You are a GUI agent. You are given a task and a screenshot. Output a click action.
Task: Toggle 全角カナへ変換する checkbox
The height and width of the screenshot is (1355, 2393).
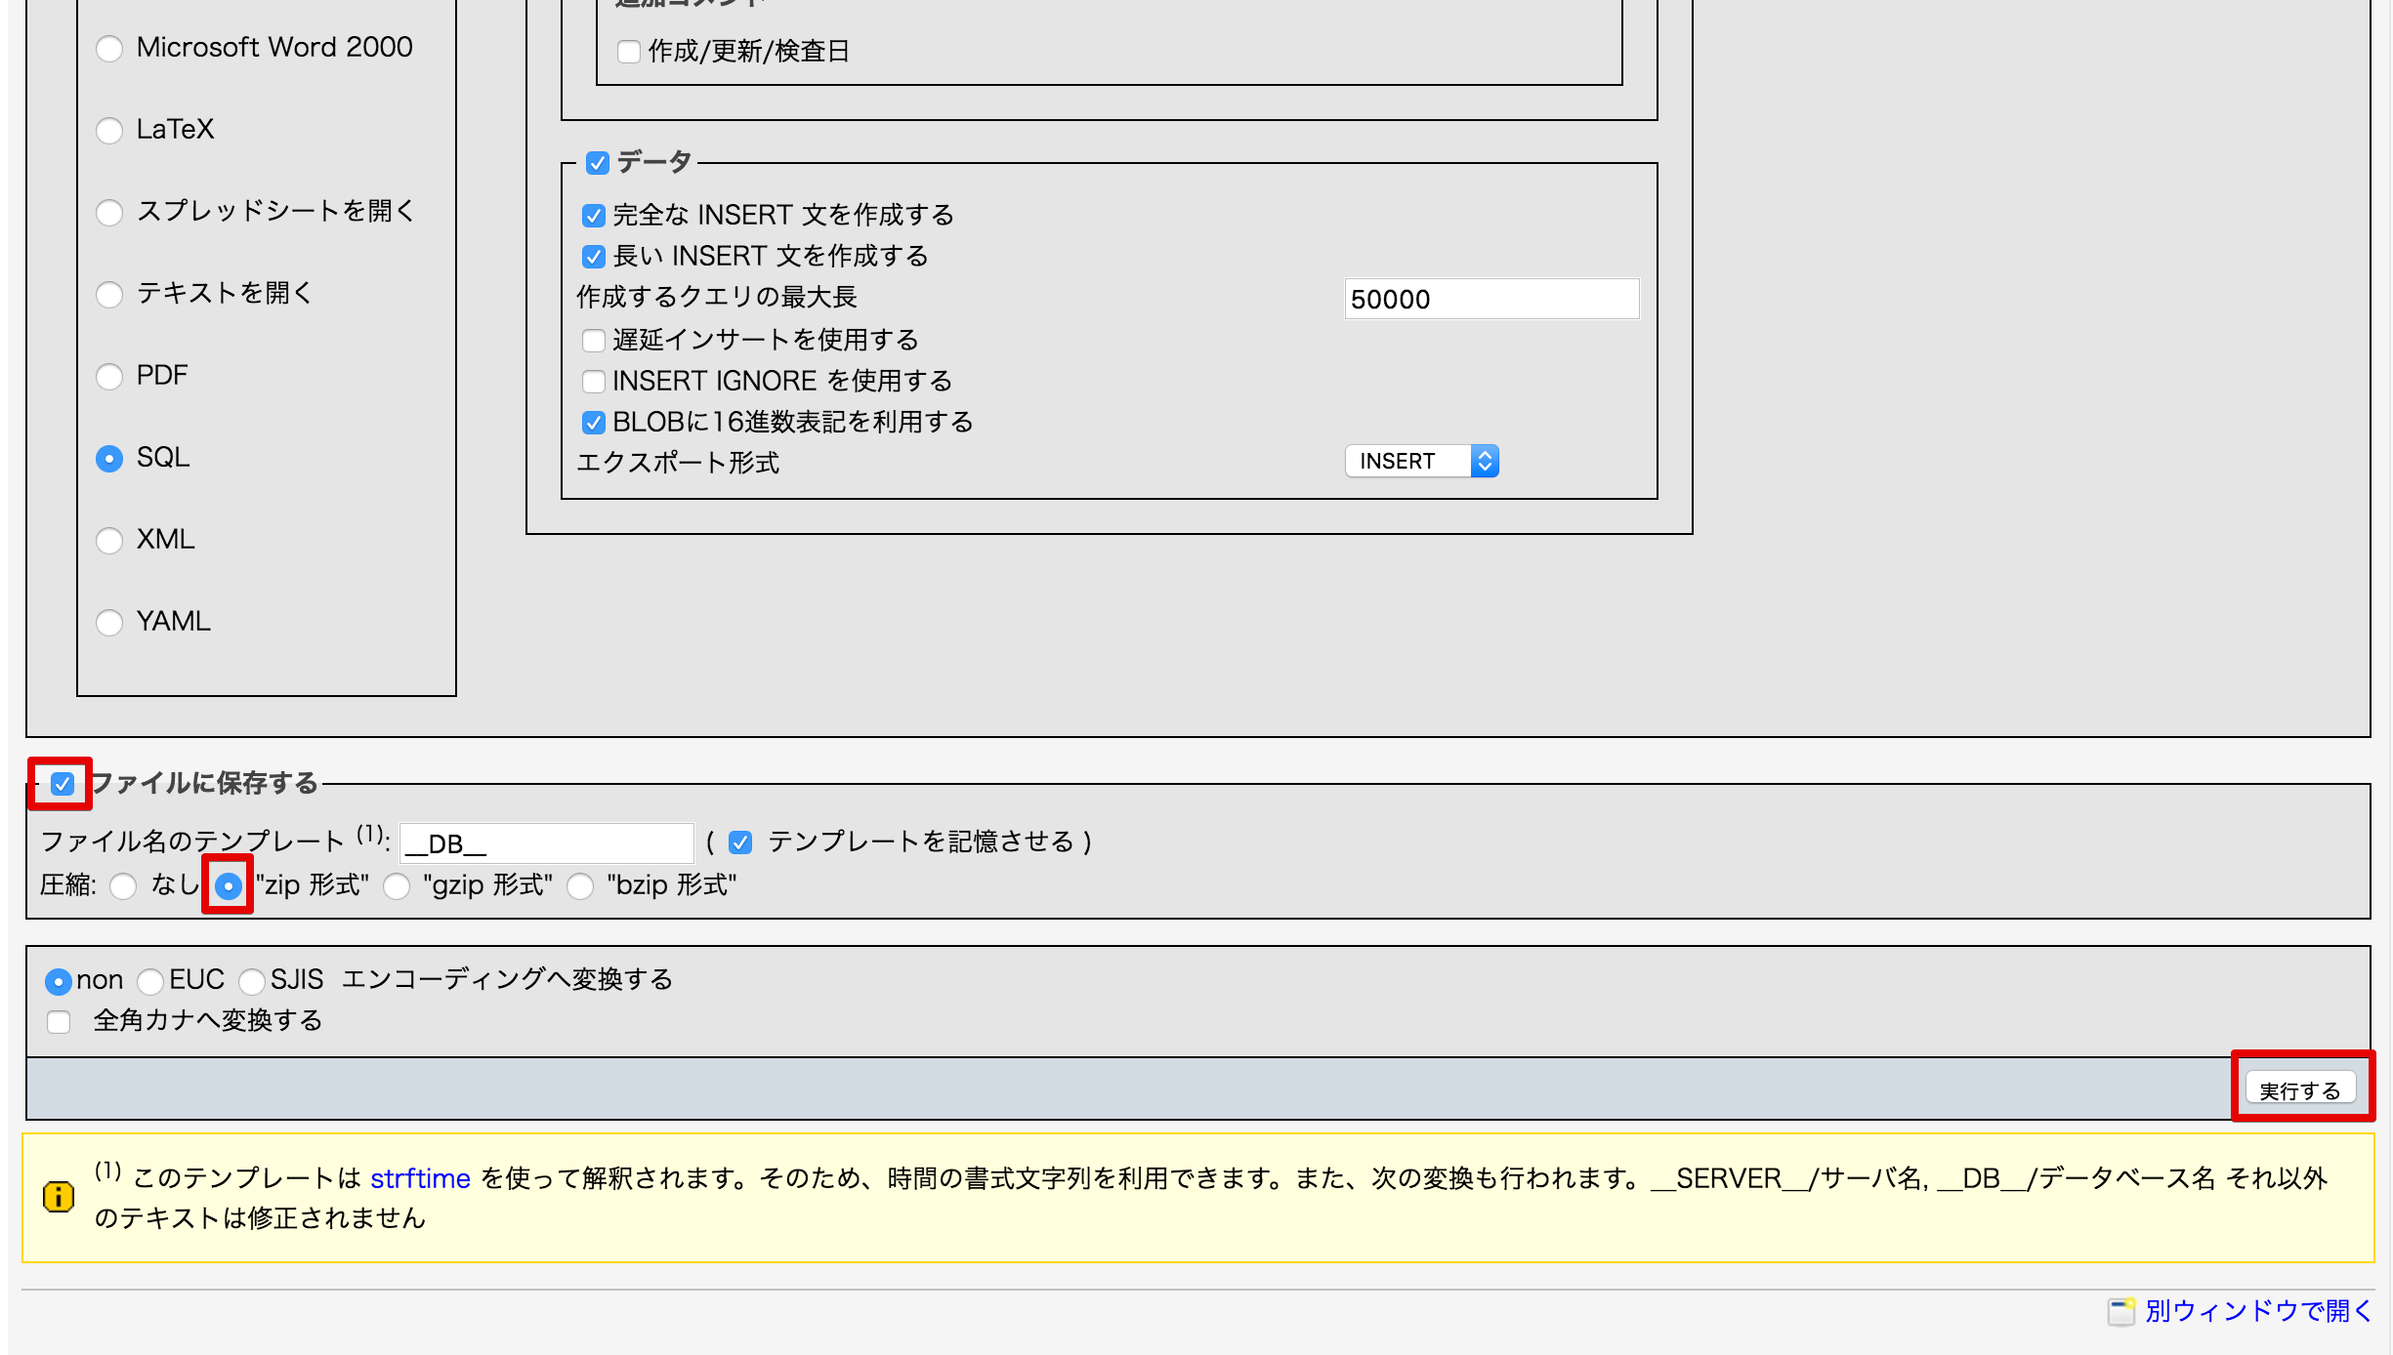59,1021
